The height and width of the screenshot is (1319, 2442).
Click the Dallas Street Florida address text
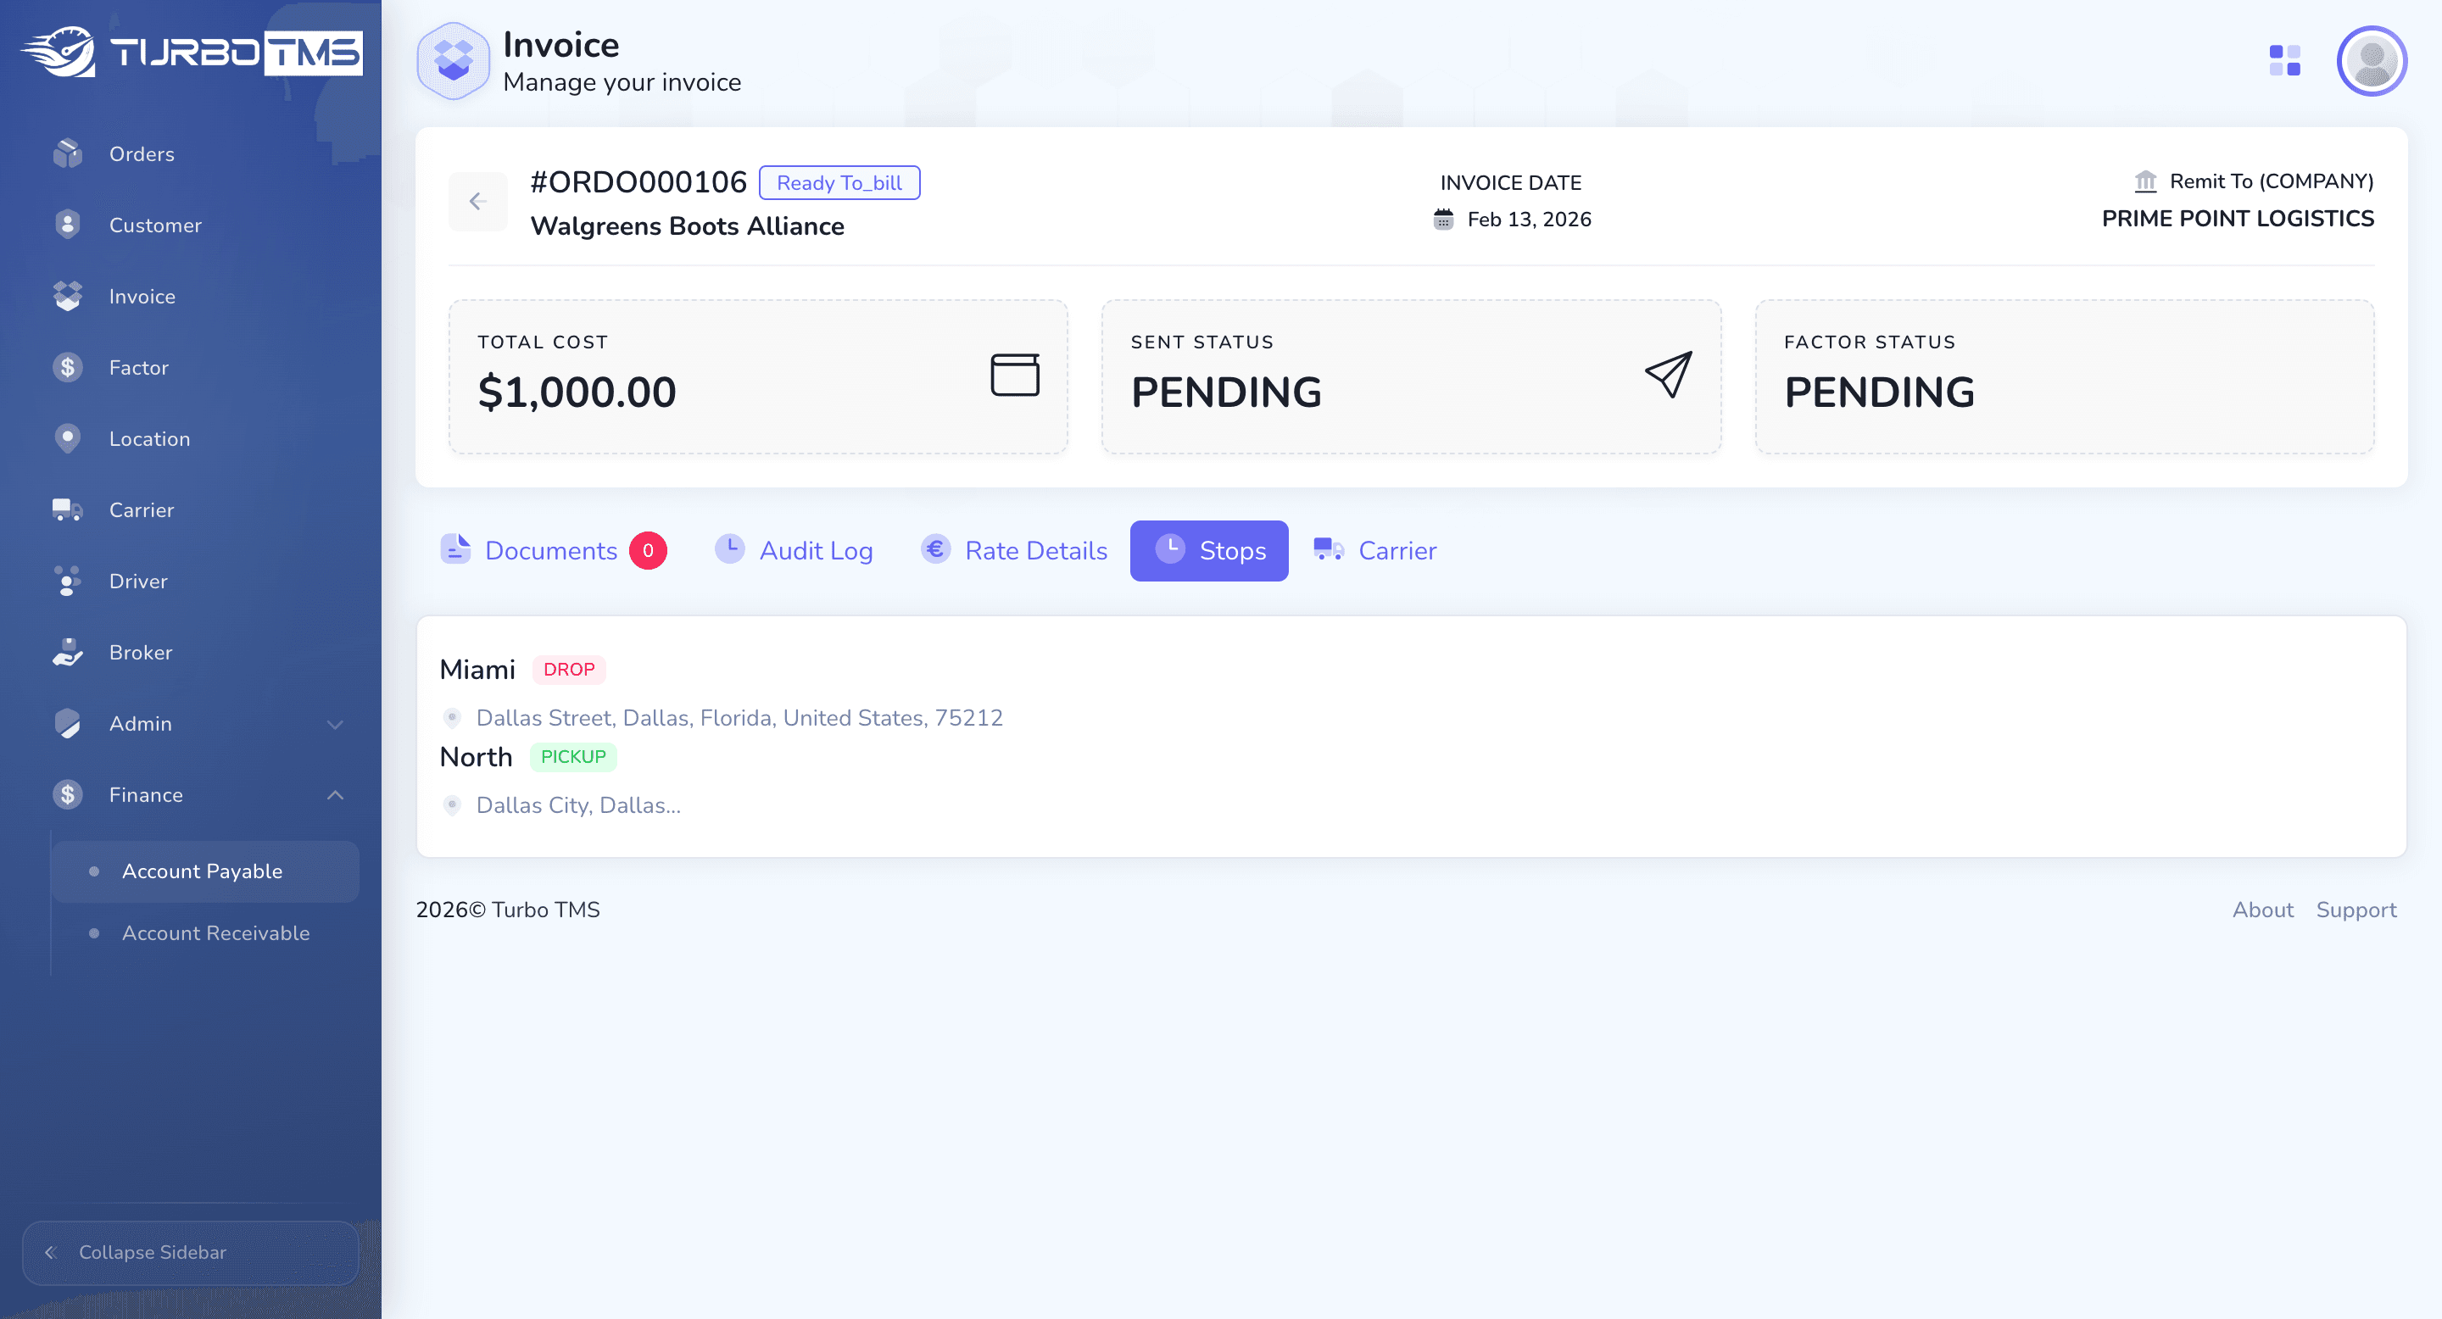click(x=739, y=717)
